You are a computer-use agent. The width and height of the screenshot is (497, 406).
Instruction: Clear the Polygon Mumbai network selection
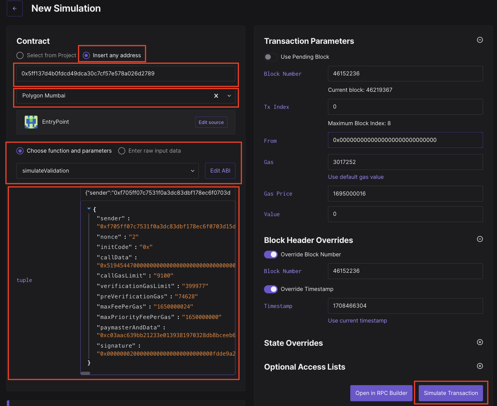216,96
